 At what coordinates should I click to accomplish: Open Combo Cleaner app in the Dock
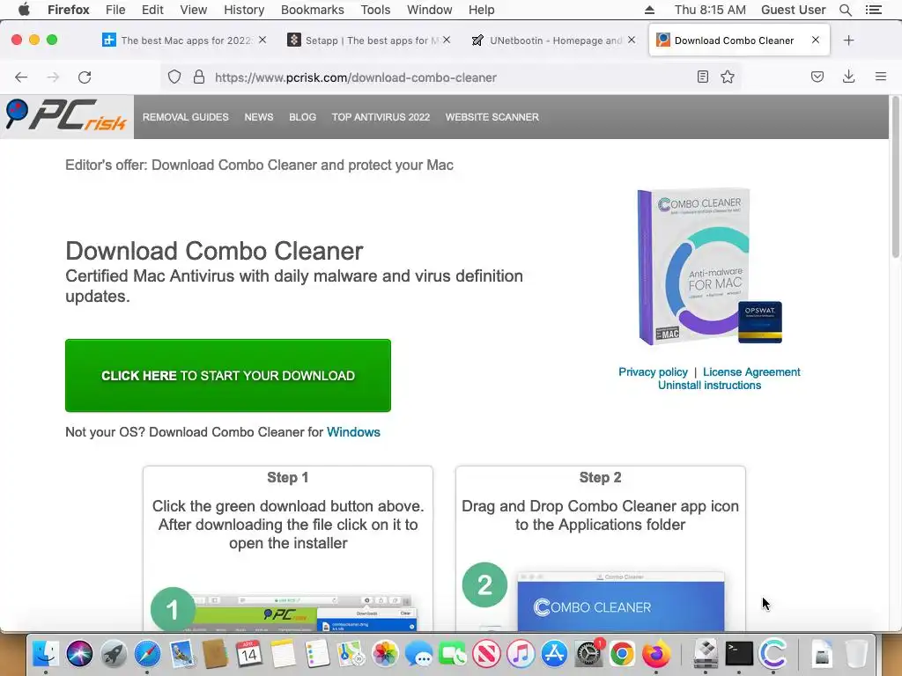[x=773, y=654]
